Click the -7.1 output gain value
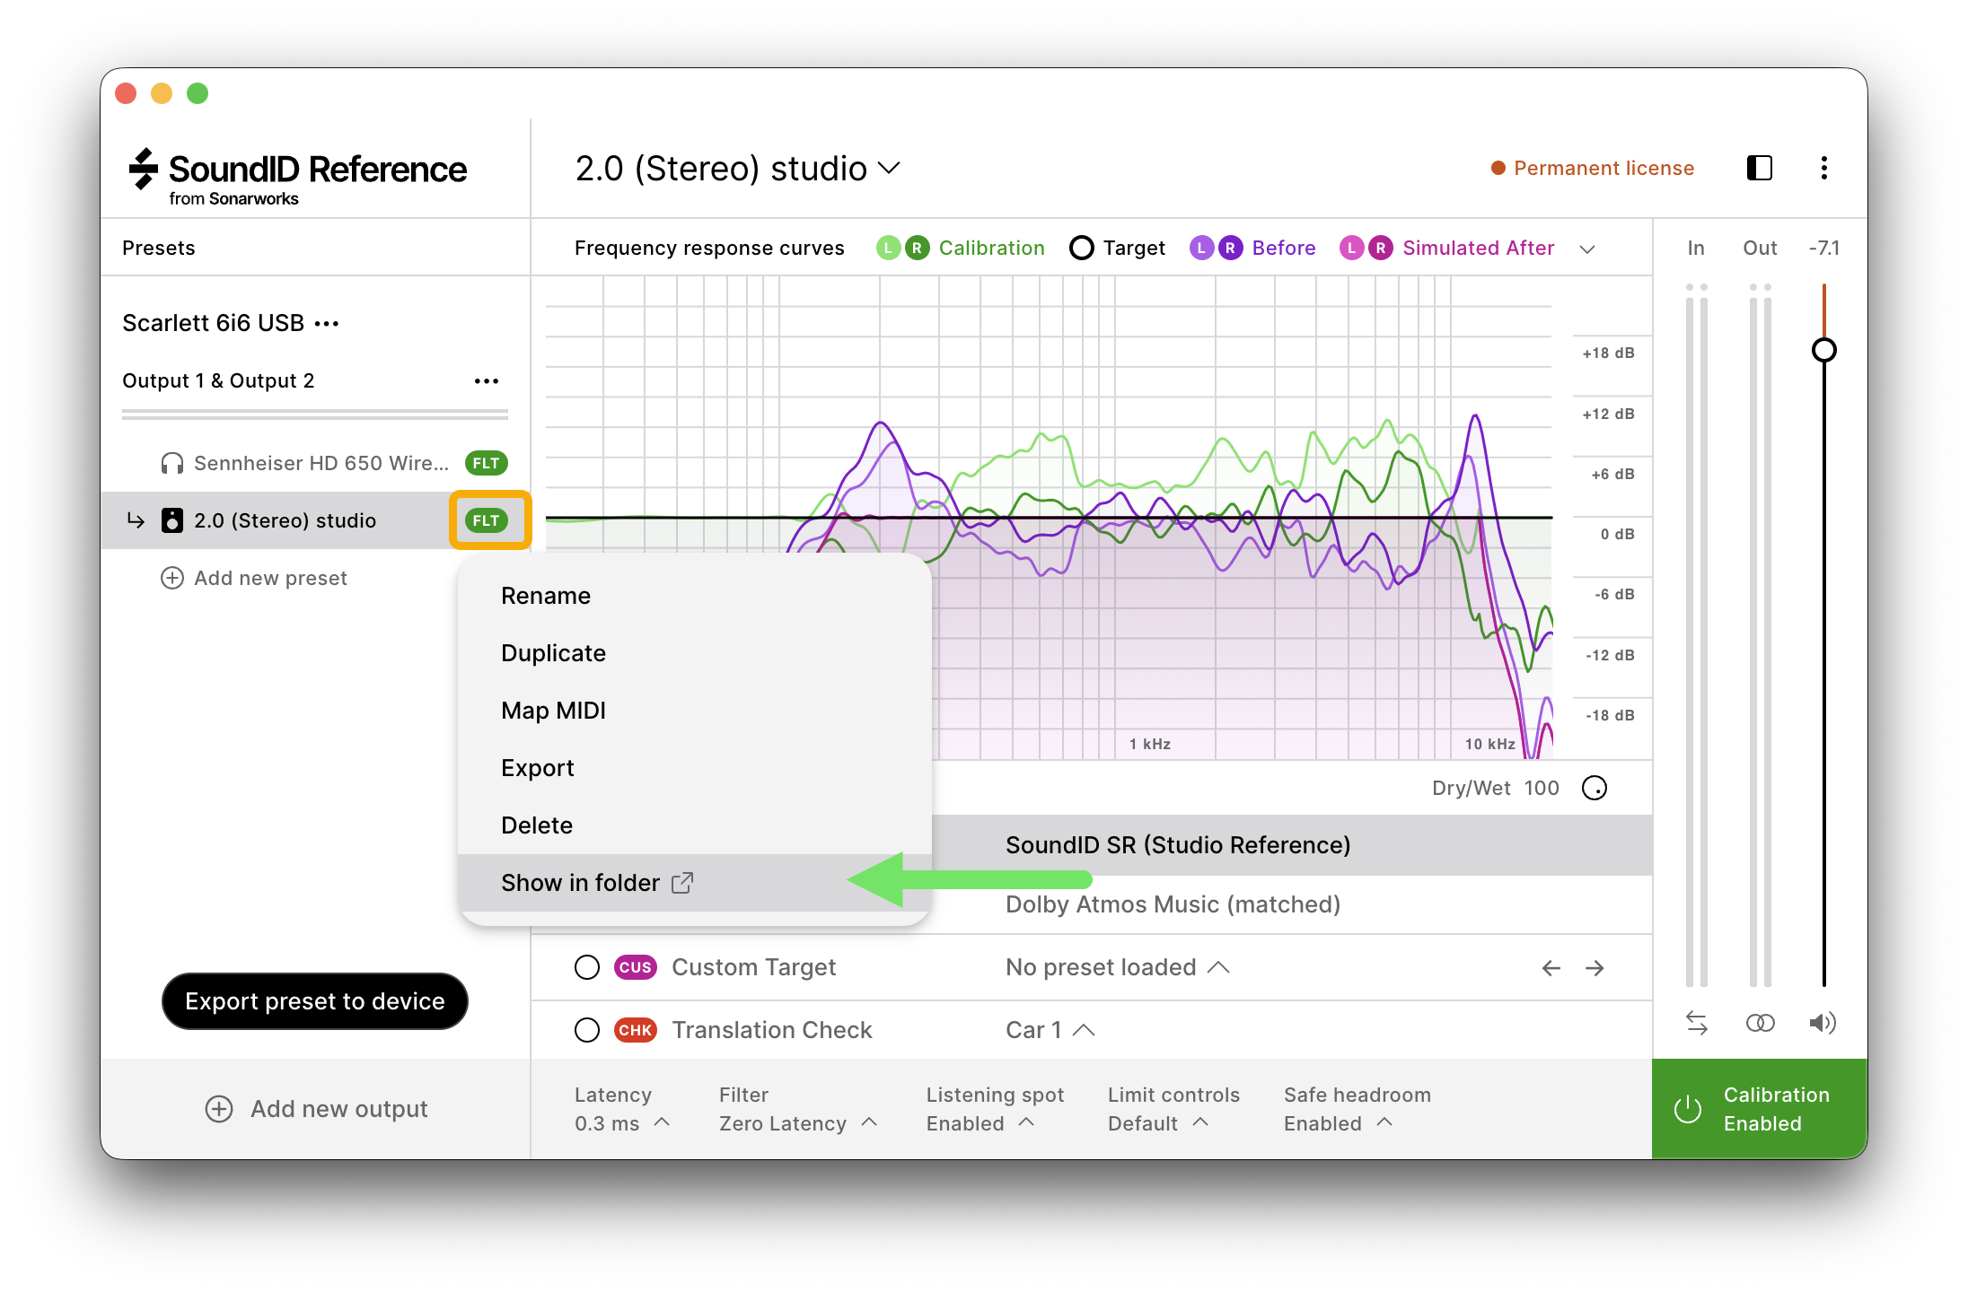1968x1292 pixels. (x=1824, y=248)
